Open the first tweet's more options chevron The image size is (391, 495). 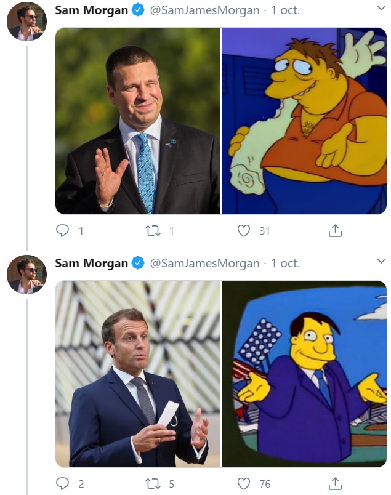tap(380, 9)
